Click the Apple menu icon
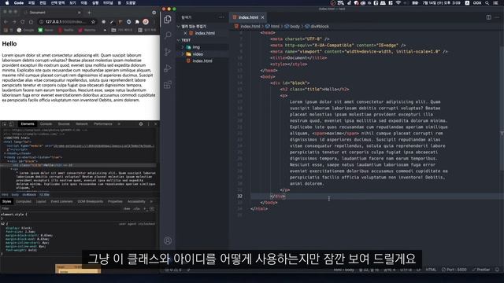The width and height of the screenshot is (504, 283). 7,3
